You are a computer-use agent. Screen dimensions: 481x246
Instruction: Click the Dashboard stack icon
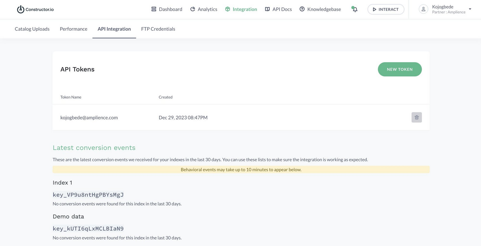point(154,9)
